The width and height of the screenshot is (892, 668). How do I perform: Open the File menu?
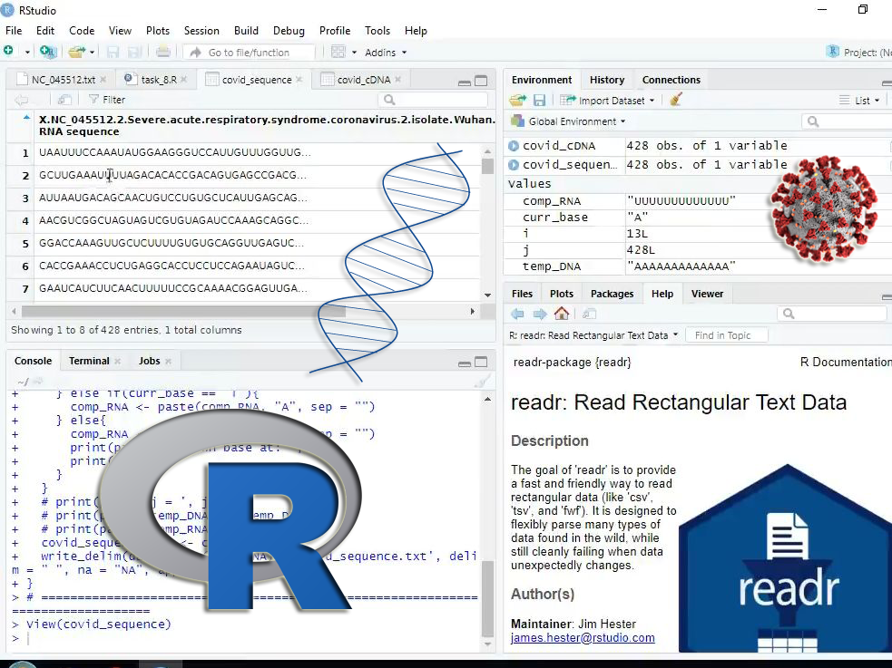click(x=14, y=31)
